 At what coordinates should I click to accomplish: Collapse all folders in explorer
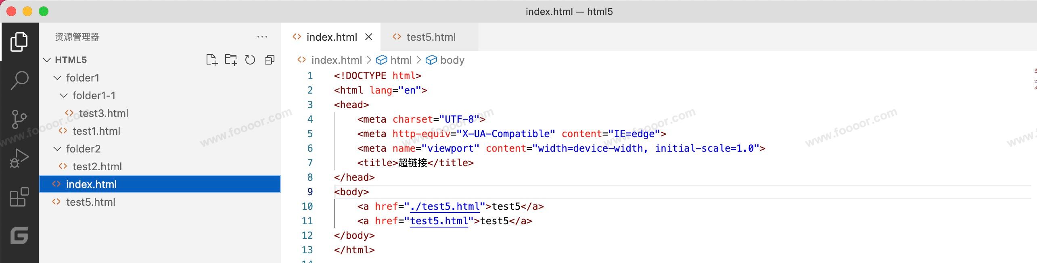pyautogui.click(x=270, y=60)
